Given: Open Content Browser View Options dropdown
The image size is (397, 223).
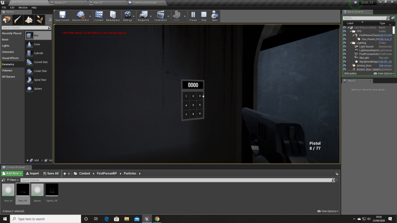Looking at the screenshot, I should (327, 211).
